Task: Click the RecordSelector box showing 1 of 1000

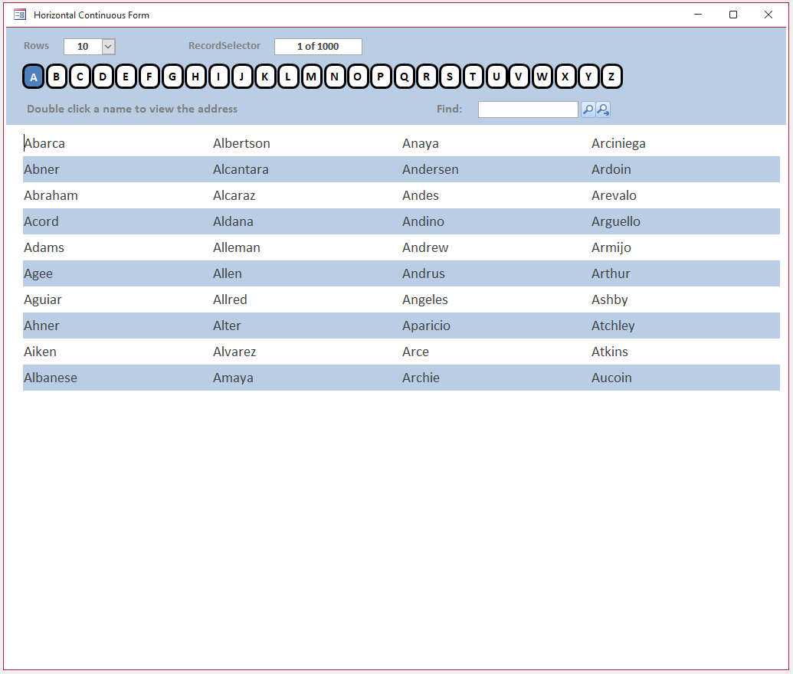Action: point(318,47)
